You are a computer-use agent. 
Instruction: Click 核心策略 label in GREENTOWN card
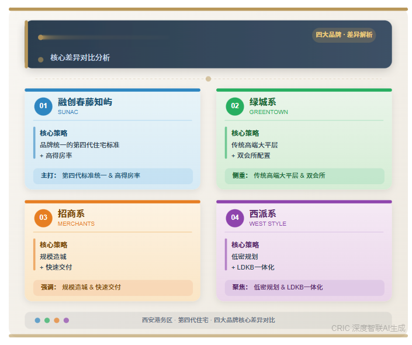tap(245, 133)
